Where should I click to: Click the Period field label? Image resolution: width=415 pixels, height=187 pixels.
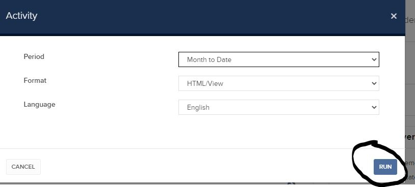tap(34, 56)
